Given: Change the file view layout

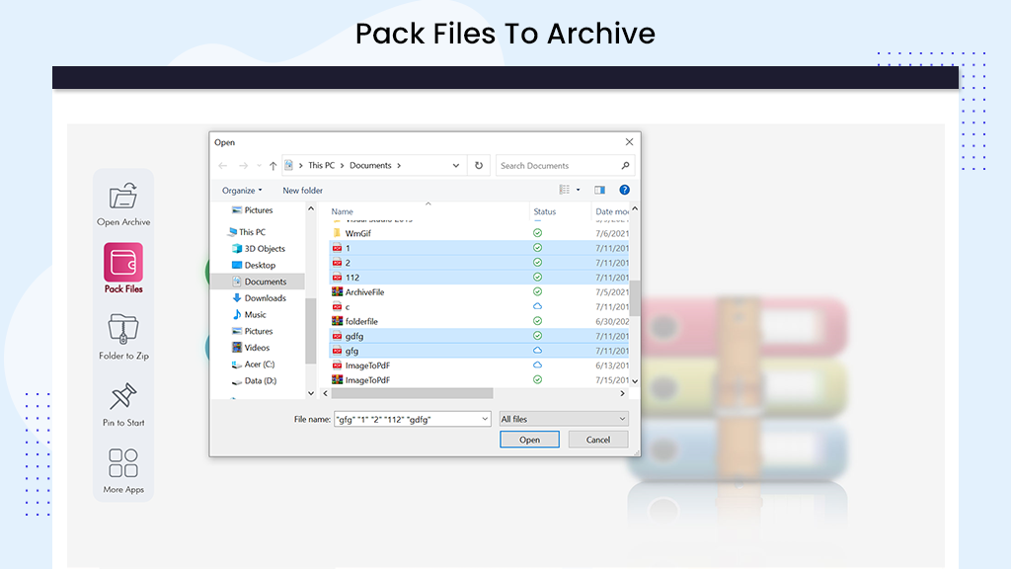Looking at the screenshot, I should pos(564,190).
